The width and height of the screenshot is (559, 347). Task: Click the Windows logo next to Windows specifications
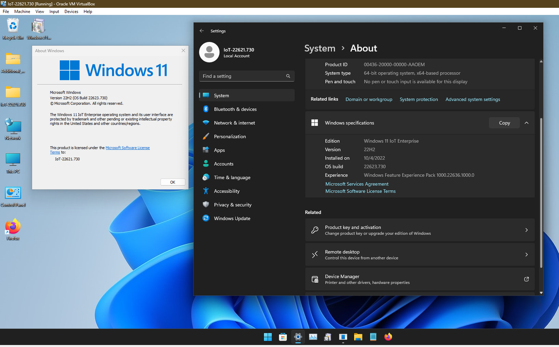click(x=314, y=123)
